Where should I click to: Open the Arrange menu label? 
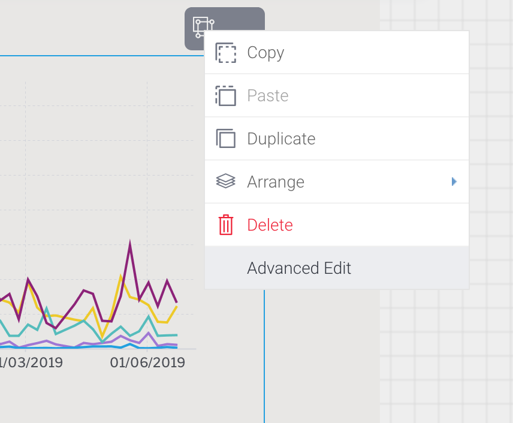point(276,182)
